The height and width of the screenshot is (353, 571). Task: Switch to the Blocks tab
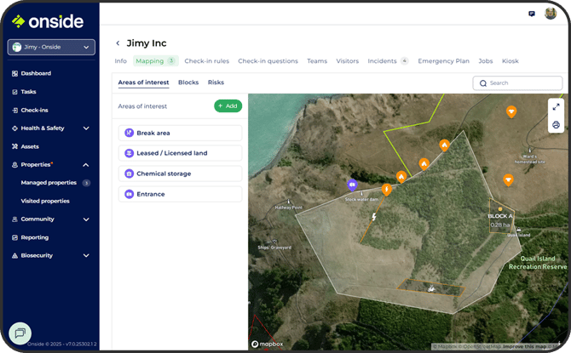pos(188,83)
